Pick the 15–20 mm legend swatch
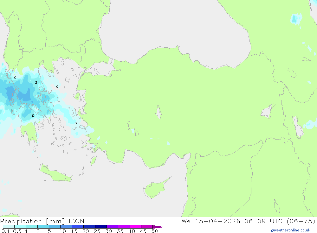This screenshot has width=317, height=233. click(x=78, y=227)
